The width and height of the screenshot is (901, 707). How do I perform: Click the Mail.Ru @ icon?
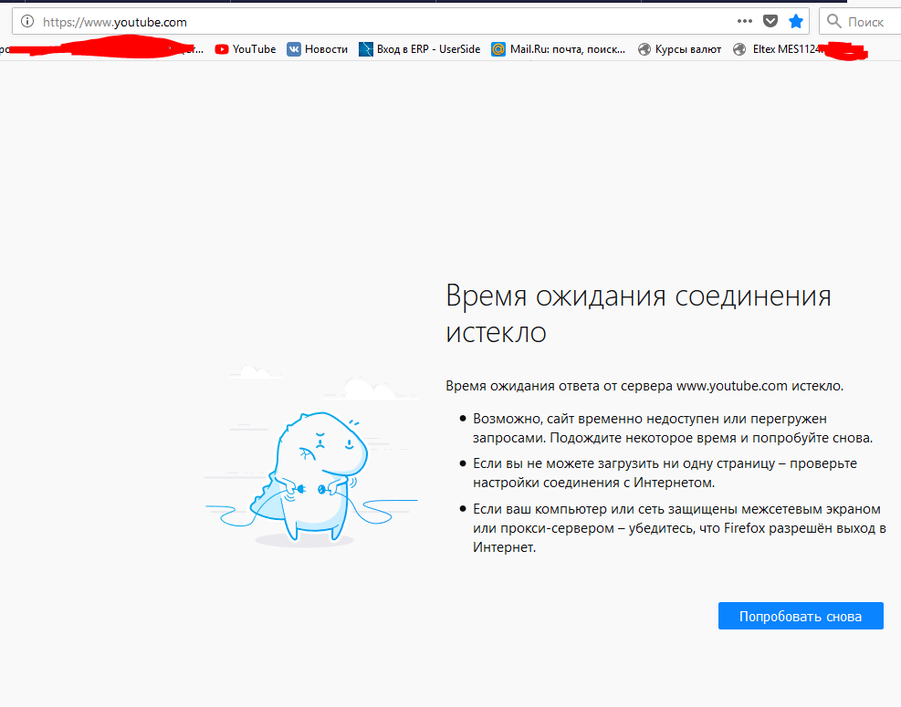[x=498, y=49]
